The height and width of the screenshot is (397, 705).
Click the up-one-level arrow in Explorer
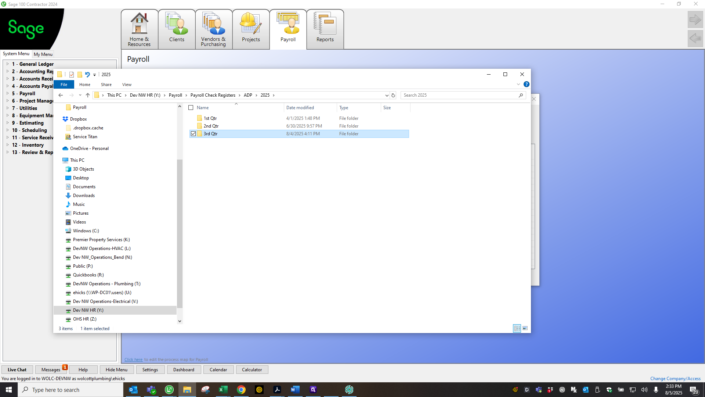point(87,95)
